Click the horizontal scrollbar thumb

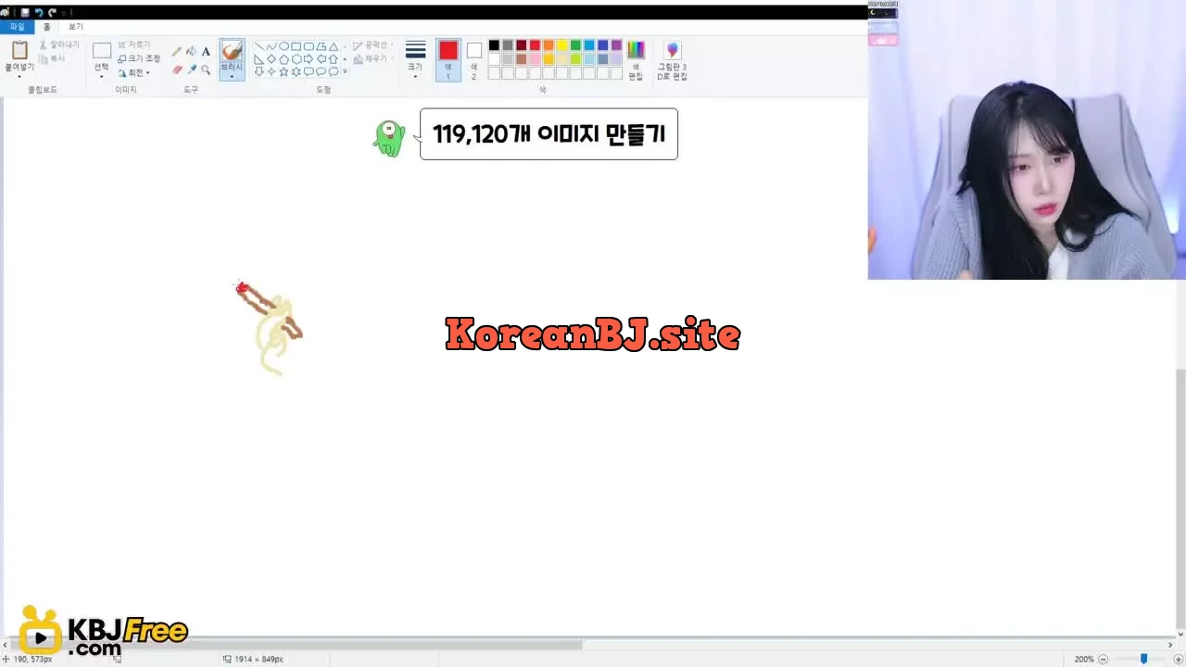click(x=295, y=645)
